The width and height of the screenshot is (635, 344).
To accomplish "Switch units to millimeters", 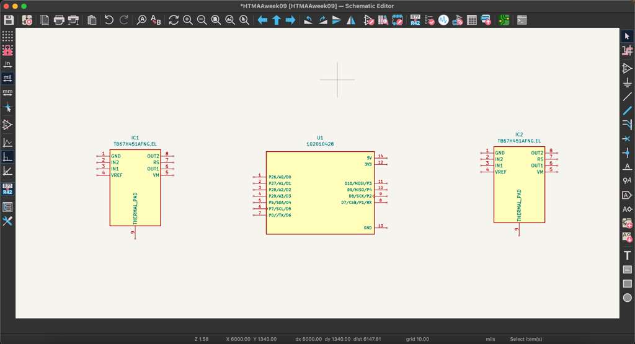I will click(x=7, y=93).
